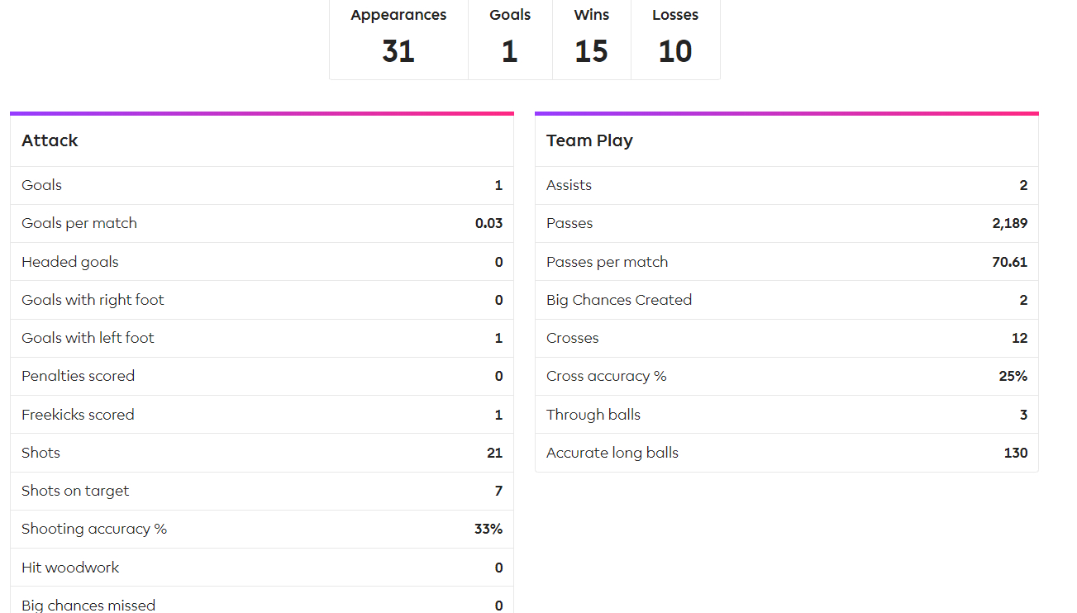Image resolution: width=1077 pixels, height=613 pixels.
Task: Select the Shooting accuracy % row
Action: tap(262, 529)
